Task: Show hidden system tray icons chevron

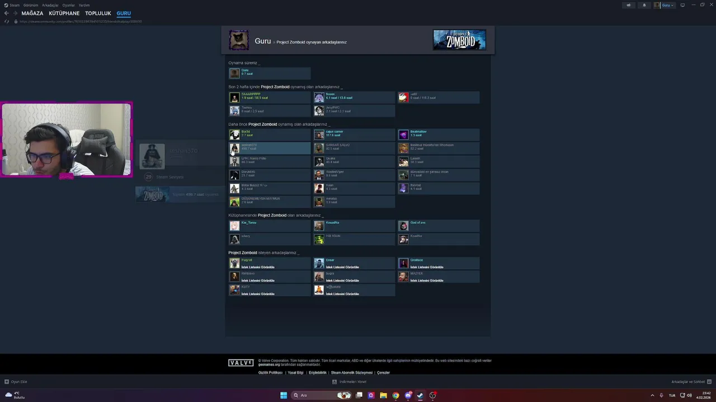Action: click(x=652, y=395)
